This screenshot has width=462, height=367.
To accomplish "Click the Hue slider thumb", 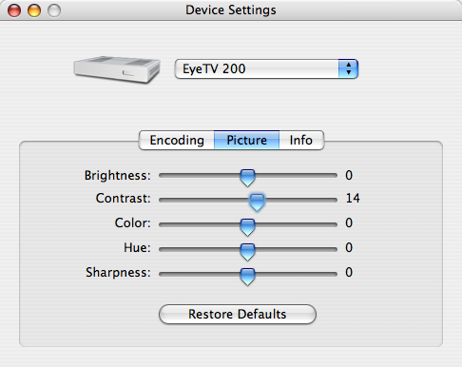I will (x=247, y=252).
